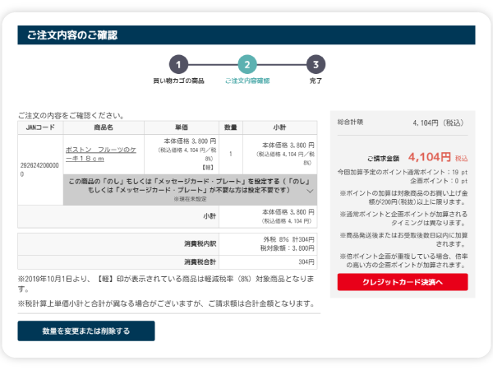Click the 総合計額 label in summary panel
The height and width of the screenshot is (370, 493).
tap(351, 122)
